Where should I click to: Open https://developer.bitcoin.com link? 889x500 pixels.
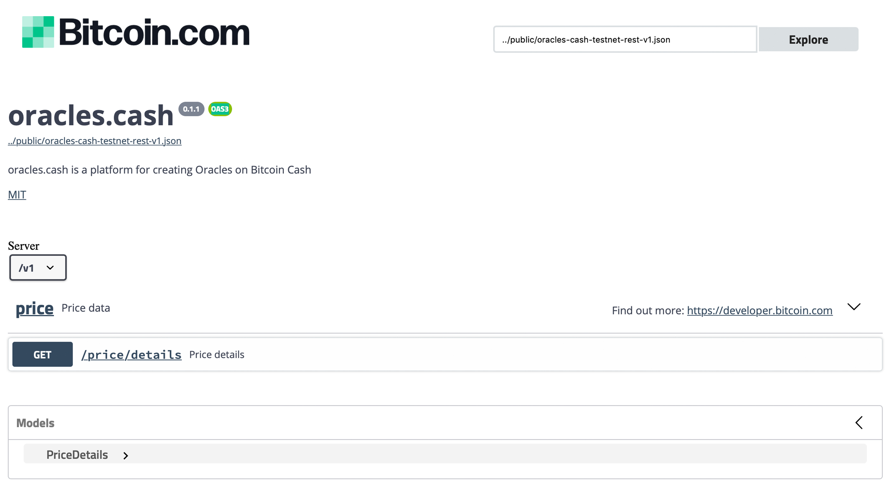760,310
